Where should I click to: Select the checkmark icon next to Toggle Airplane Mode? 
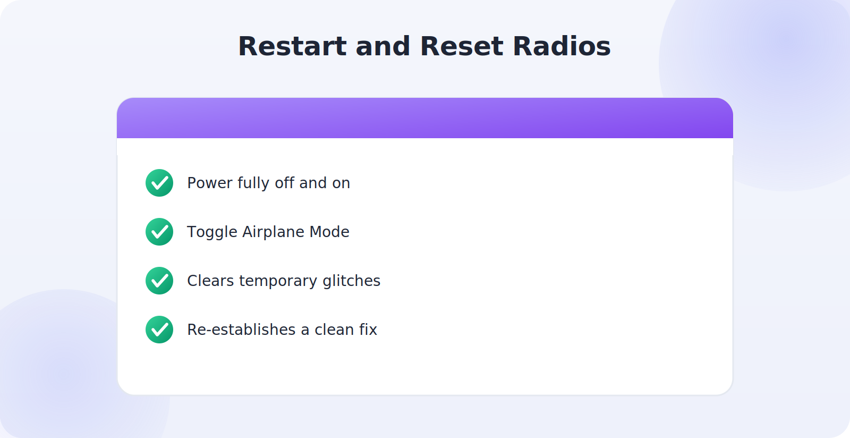[159, 232]
